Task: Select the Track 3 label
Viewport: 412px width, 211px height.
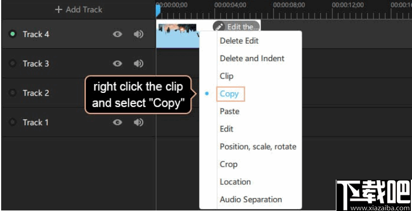Action: pyautogui.click(x=36, y=64)
